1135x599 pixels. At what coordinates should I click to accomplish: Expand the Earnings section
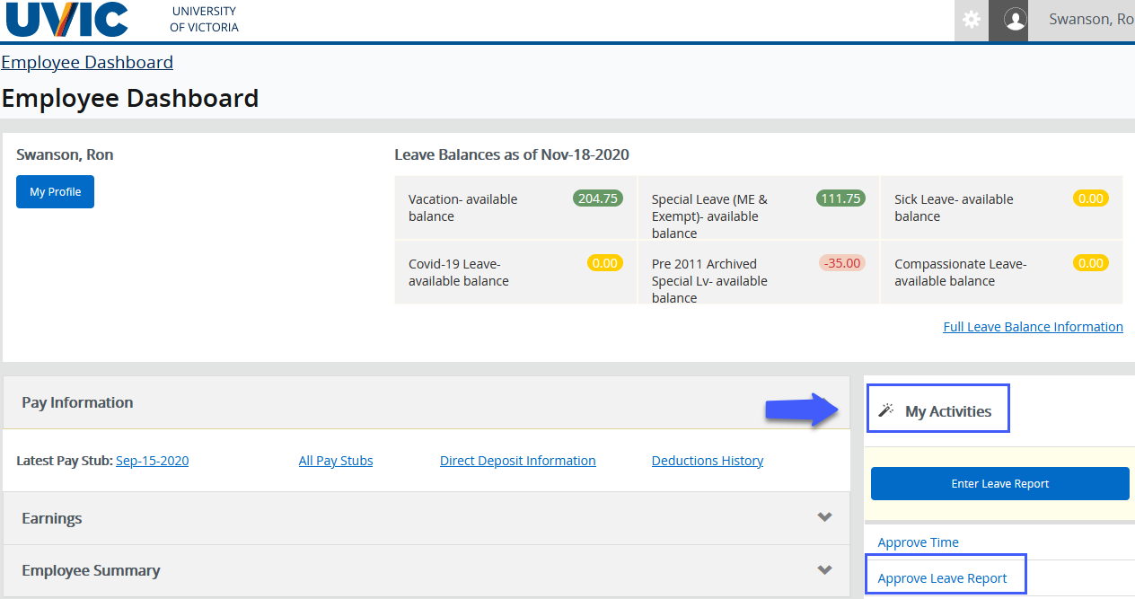pos(823,517)
